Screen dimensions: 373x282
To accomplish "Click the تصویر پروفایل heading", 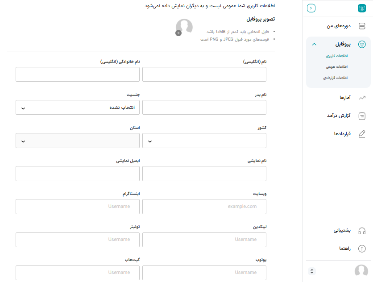I will [x=261, y=19].
